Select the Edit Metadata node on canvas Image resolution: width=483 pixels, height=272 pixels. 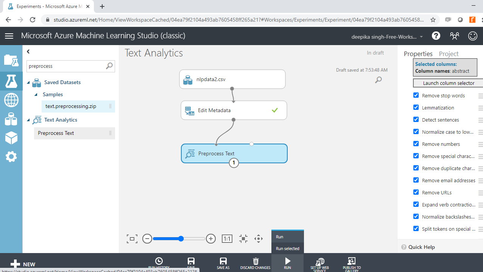point(234,110)
